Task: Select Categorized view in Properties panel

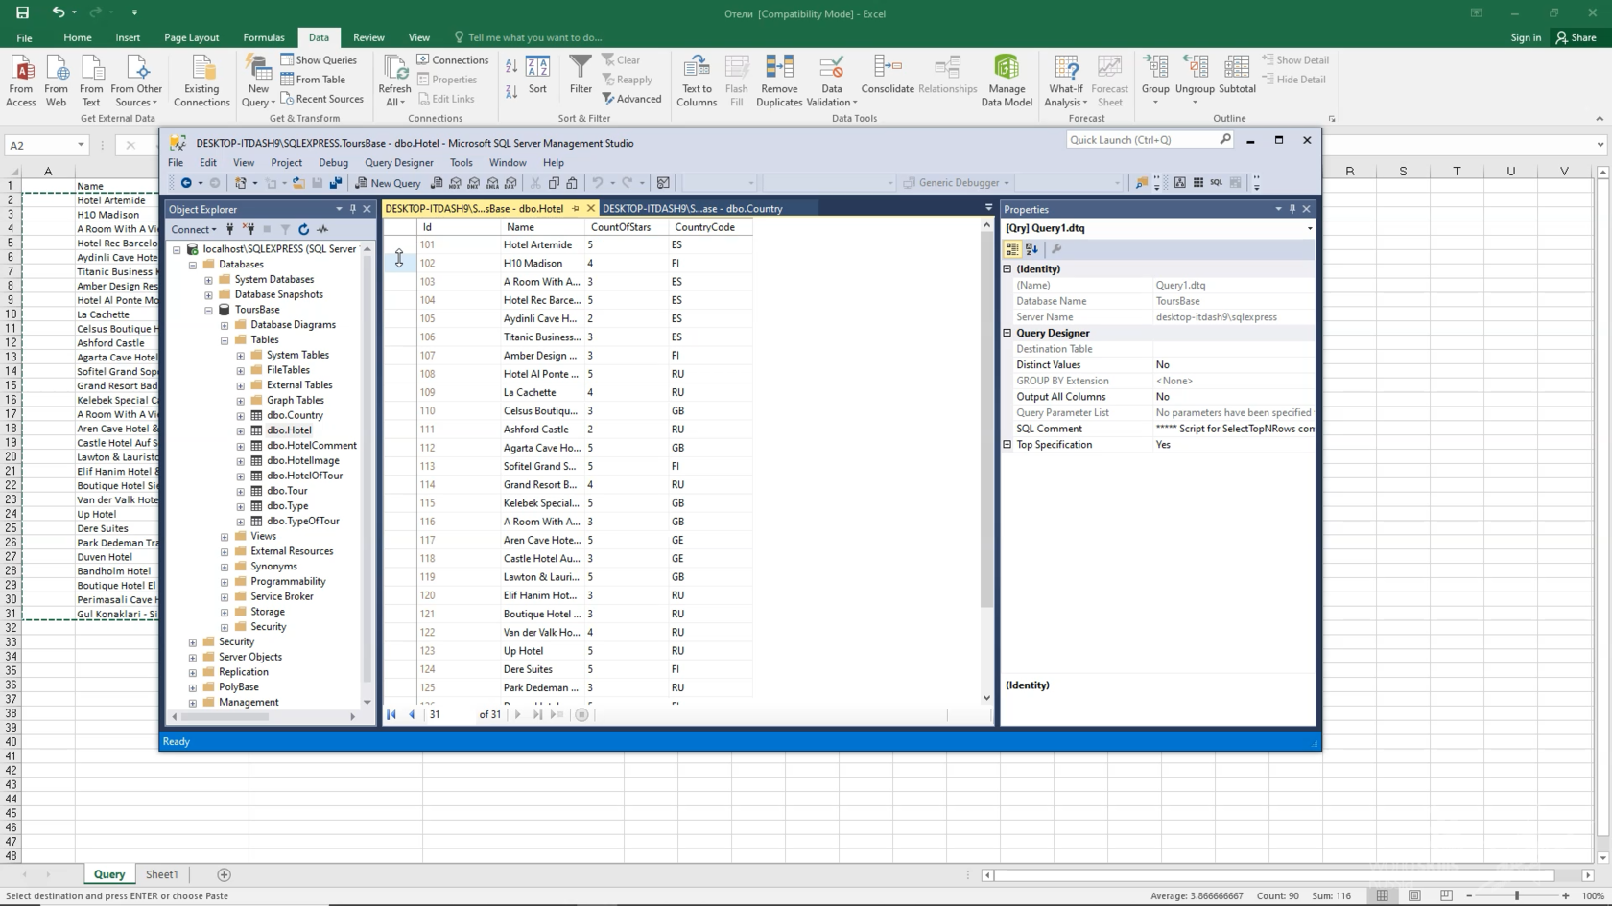Action: (1012, 249)
